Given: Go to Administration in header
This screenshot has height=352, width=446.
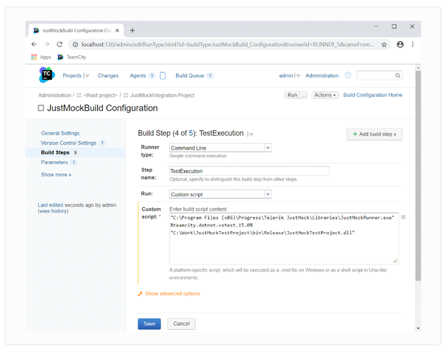Looking at the screenshot, I should point(322,76).
